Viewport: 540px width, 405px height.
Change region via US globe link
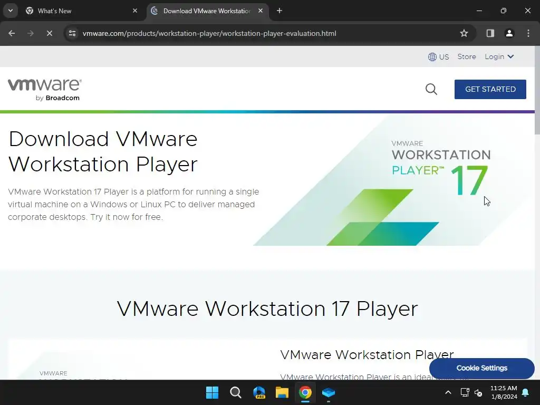(x=438, y=57)
